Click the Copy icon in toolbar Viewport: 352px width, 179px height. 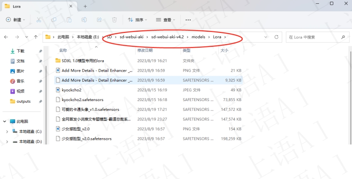[x=54, y=20]
